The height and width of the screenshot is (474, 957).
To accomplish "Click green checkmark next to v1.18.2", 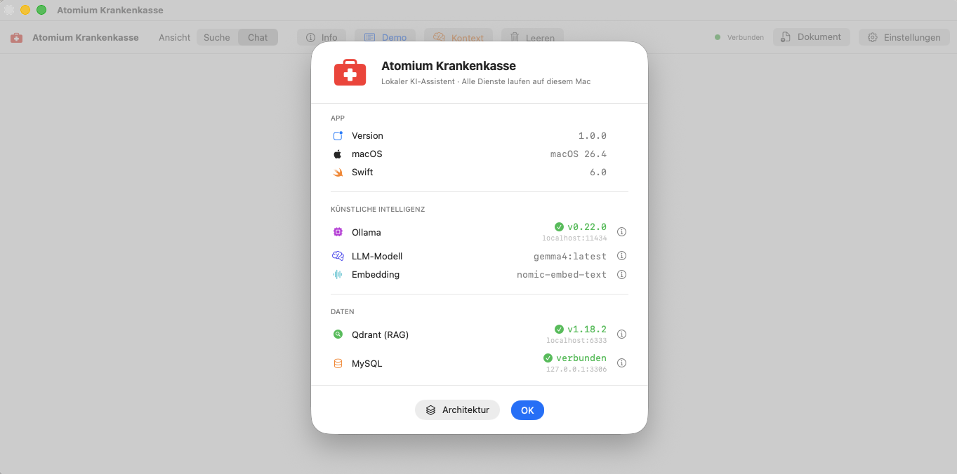I will click(559, 329).
